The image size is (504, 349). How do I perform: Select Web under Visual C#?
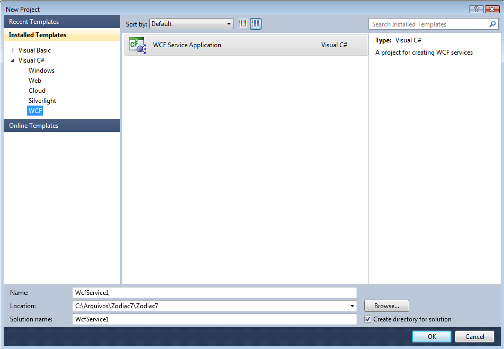(35, 81)
